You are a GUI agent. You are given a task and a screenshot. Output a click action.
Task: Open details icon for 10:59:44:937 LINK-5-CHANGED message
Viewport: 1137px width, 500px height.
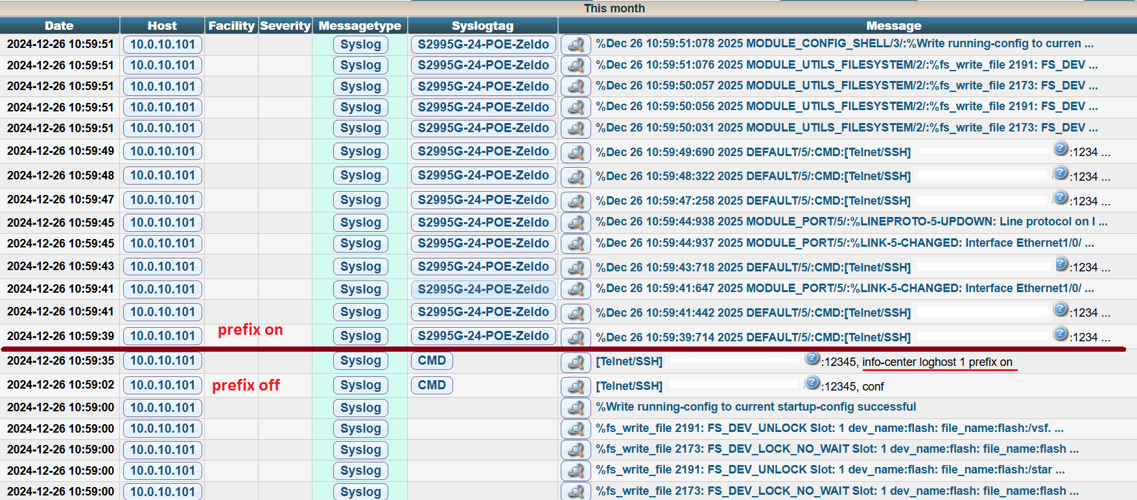tap(576, 244)
